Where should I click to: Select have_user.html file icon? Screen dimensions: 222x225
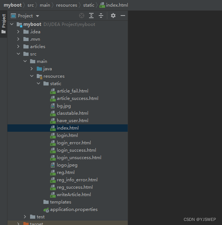(x=53, y=121)
